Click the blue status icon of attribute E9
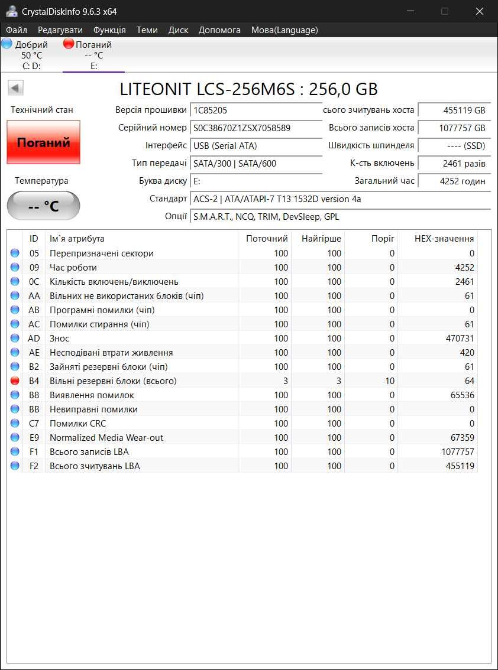The height and width of the screenshot is (670, 498). [x=15, y=438]
